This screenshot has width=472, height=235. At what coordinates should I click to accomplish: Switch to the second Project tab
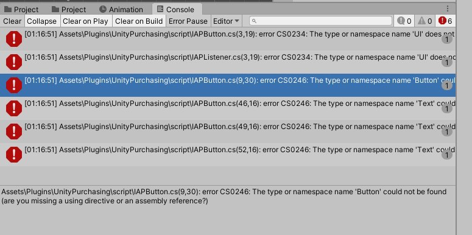point(69,9)
